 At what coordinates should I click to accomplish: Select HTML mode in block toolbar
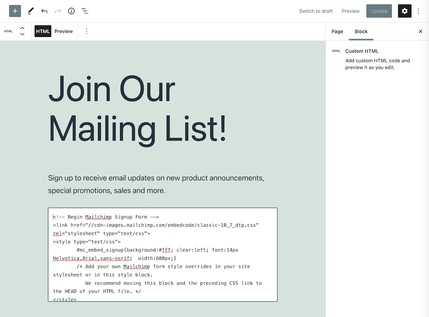pos(43,31)
